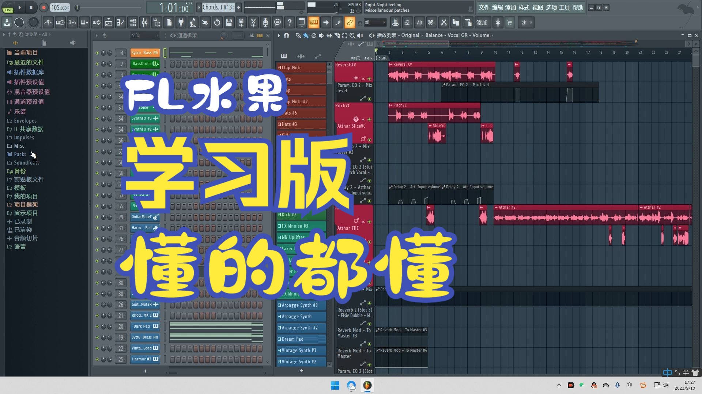Click the tempo field showing 105.000
This screenshot has width=702, height=394.
[60, 7]
